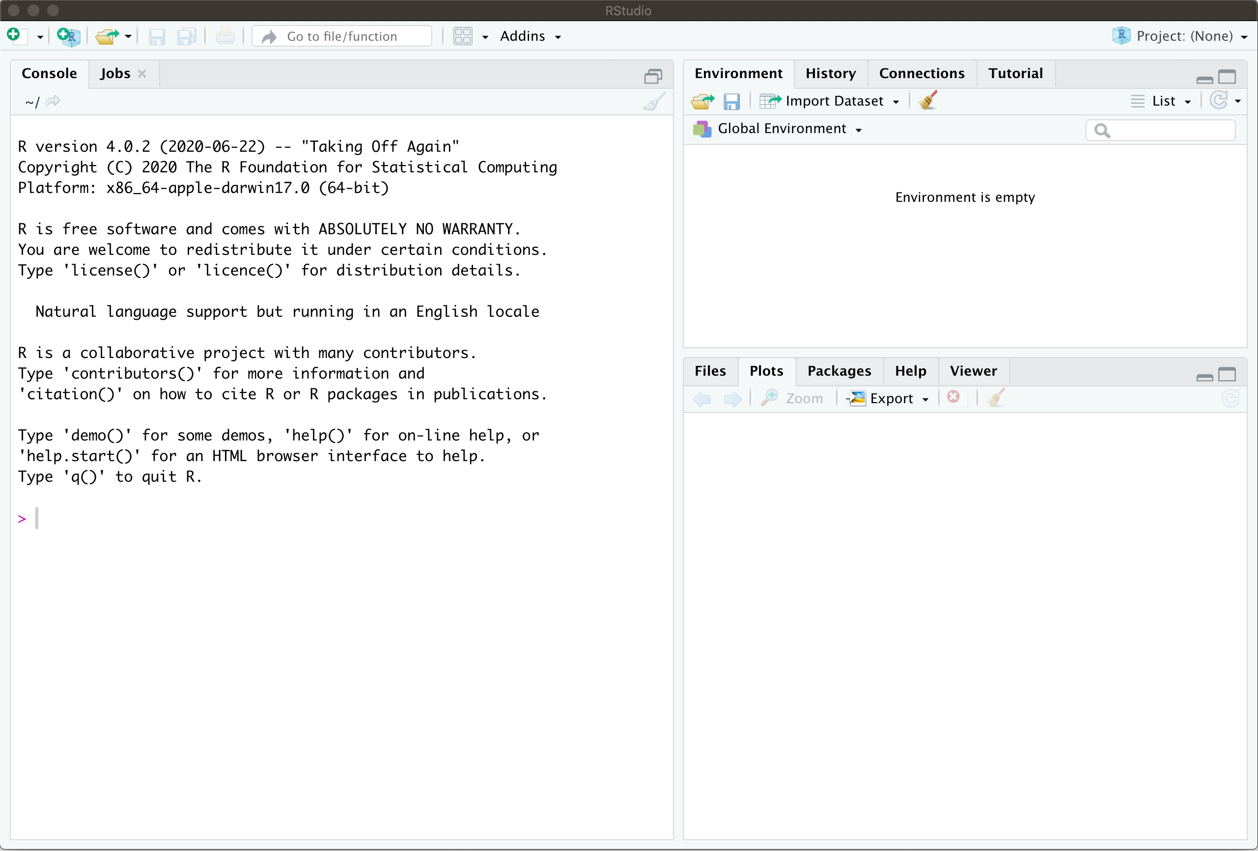Viewport: 1258px width, 851px height.
Task: Close the Jobs tab
Action: 142,74
